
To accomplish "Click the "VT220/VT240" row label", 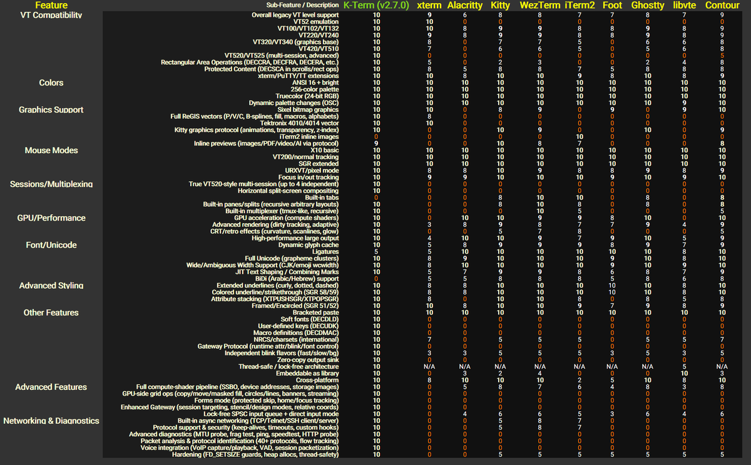I will [x=319, y=35].
